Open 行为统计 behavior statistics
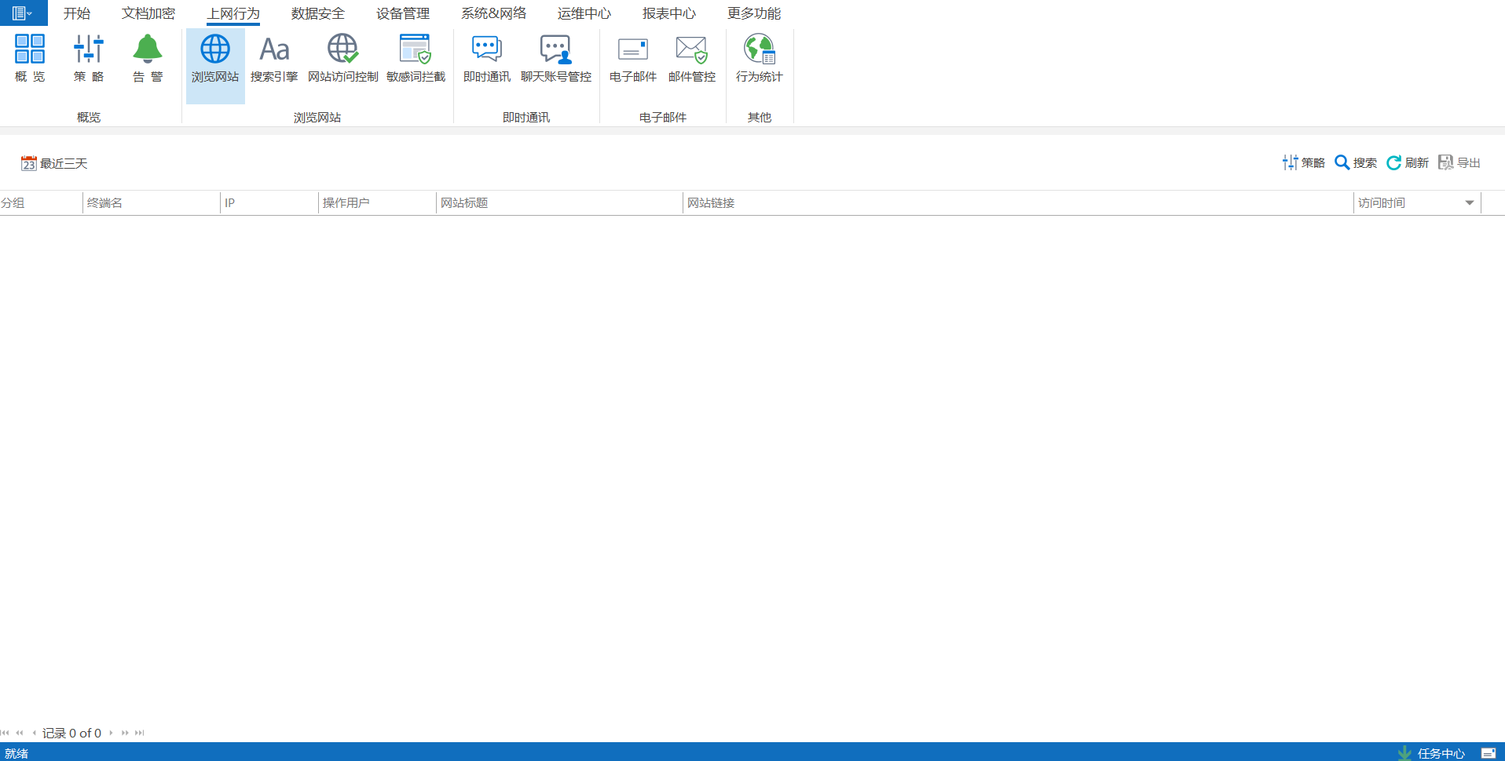 point(759,57)
